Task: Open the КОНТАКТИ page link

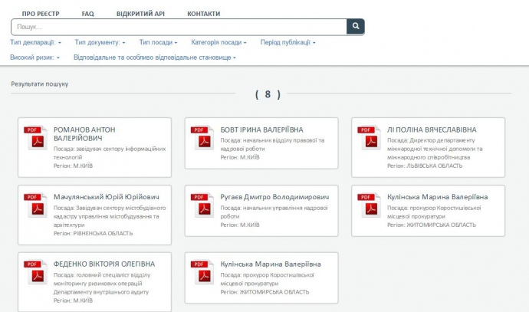Action: pyautogui.click(x=203, y=14)
